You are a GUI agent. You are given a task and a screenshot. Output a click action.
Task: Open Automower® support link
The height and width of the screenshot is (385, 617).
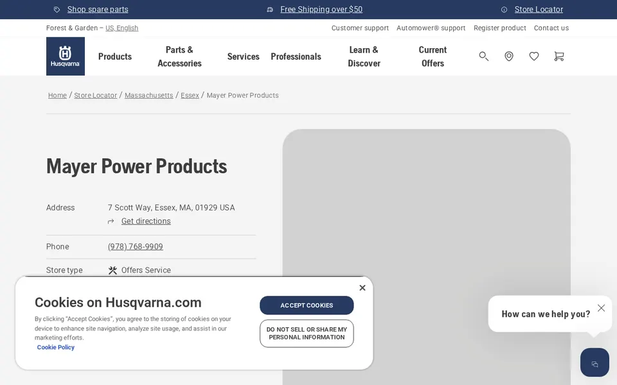pyautogui.click(x=431, y=28)
